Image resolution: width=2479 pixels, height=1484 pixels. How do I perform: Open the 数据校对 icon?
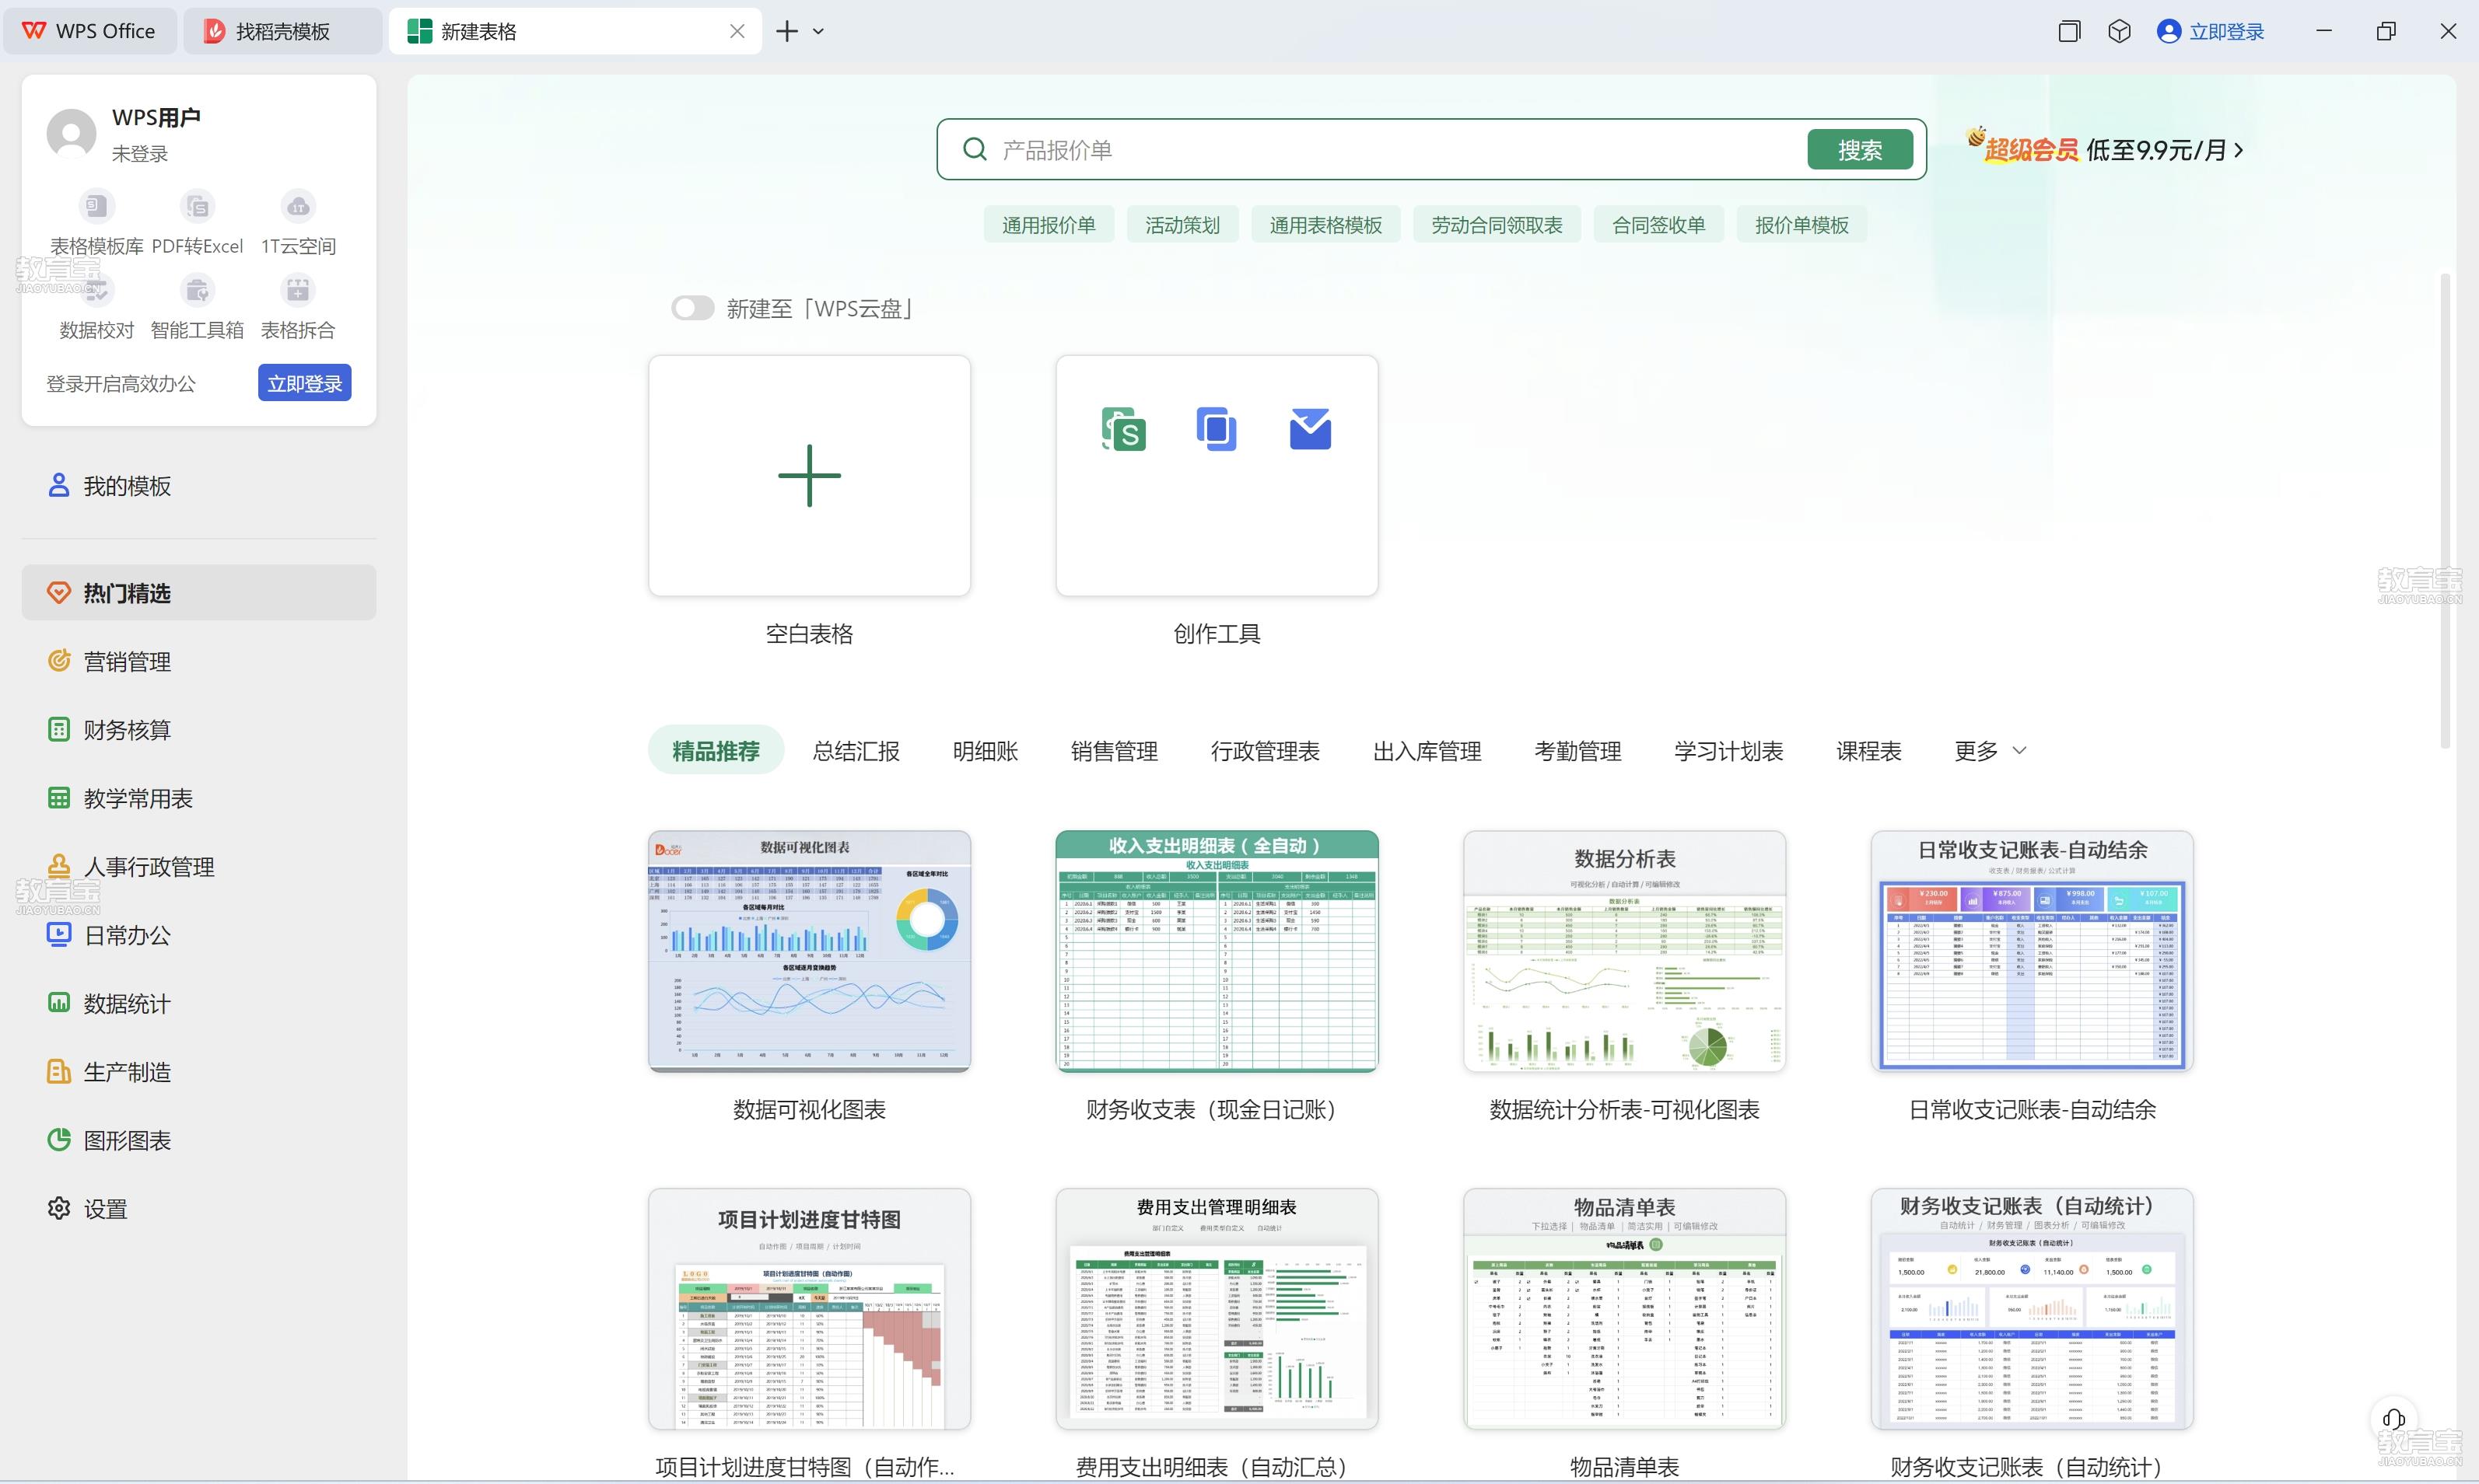pos(97,291)
